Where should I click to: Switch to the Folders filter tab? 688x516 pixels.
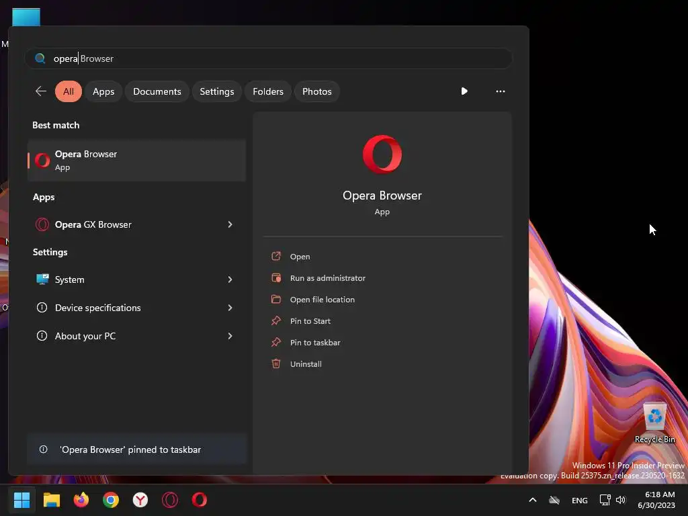[x=268, y=91]
